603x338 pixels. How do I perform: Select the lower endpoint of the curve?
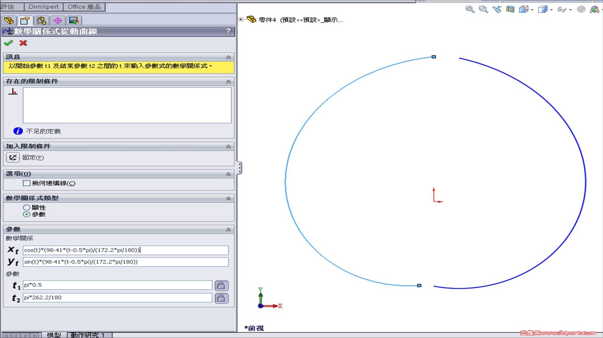419,286
